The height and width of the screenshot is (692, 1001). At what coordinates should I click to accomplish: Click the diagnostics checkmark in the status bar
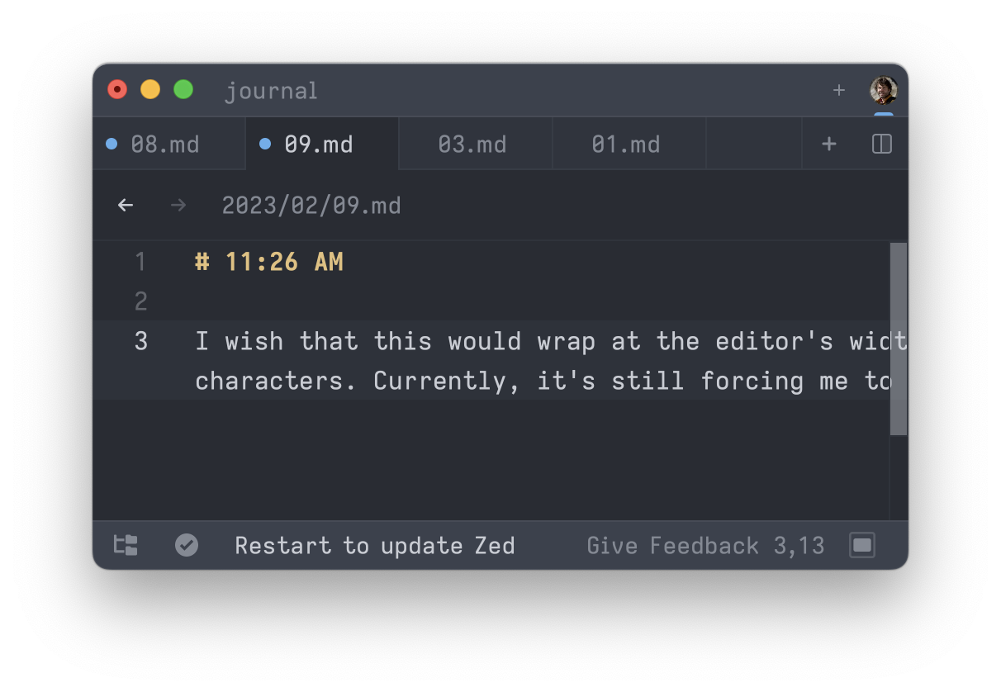[x=186, y=545]
